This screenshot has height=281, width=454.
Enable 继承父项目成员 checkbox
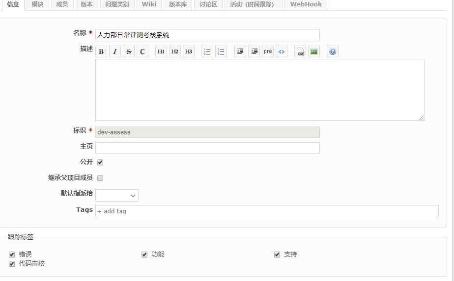click(100, 178)
